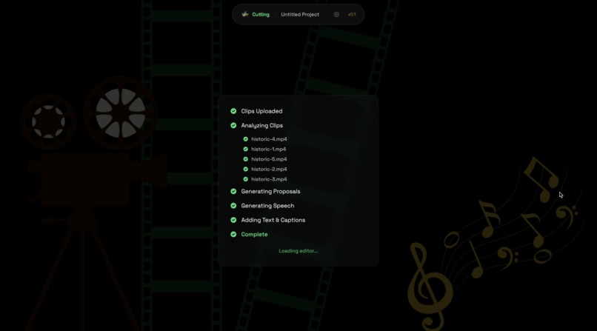
Task: Select the Generating Speech step
Action: click(x=267, y=206)
